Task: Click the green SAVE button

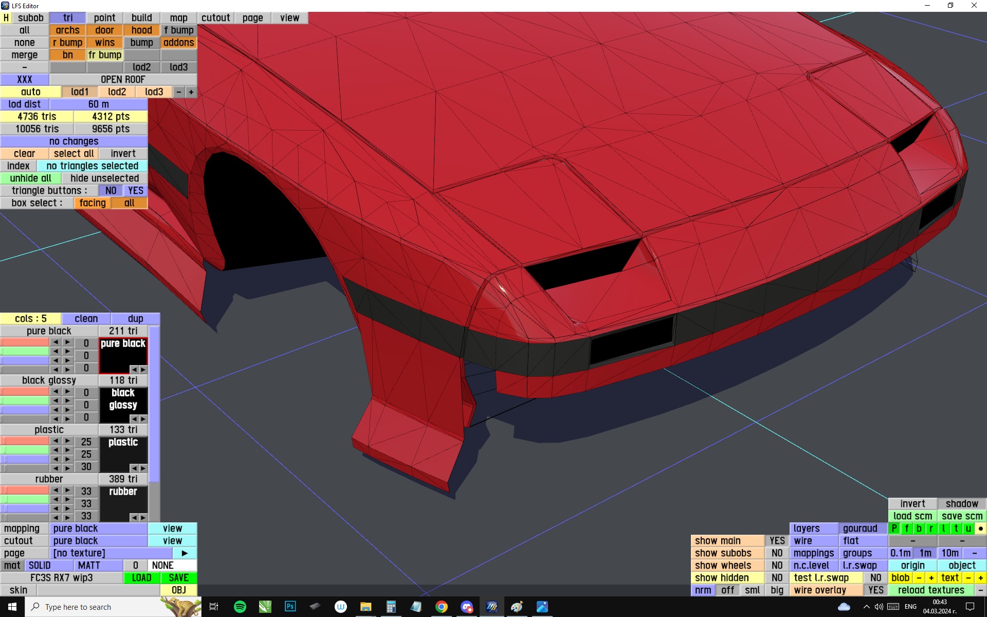Action: pyautogui.click(x=178, y=578)
